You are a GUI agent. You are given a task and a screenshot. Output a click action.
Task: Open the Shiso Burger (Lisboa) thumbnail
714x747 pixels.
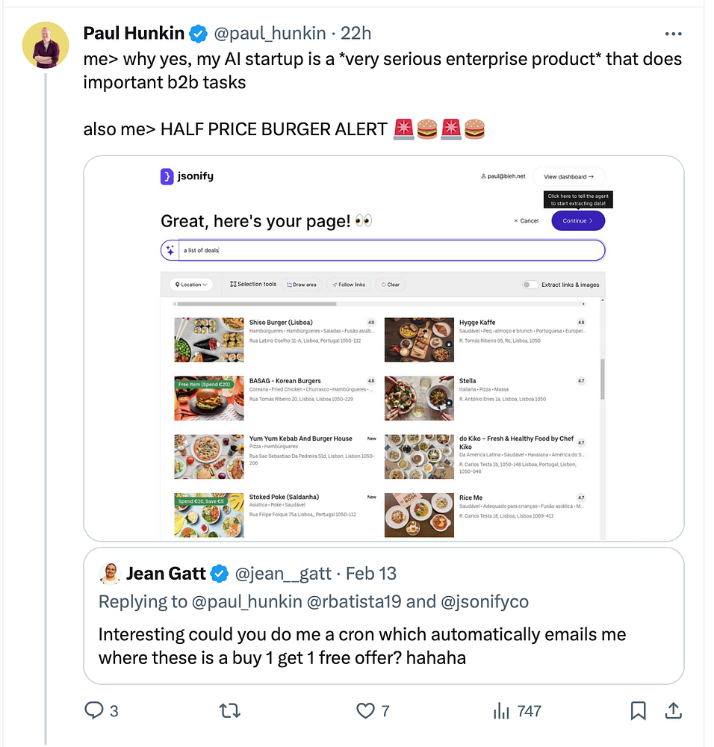click(209, 340)
